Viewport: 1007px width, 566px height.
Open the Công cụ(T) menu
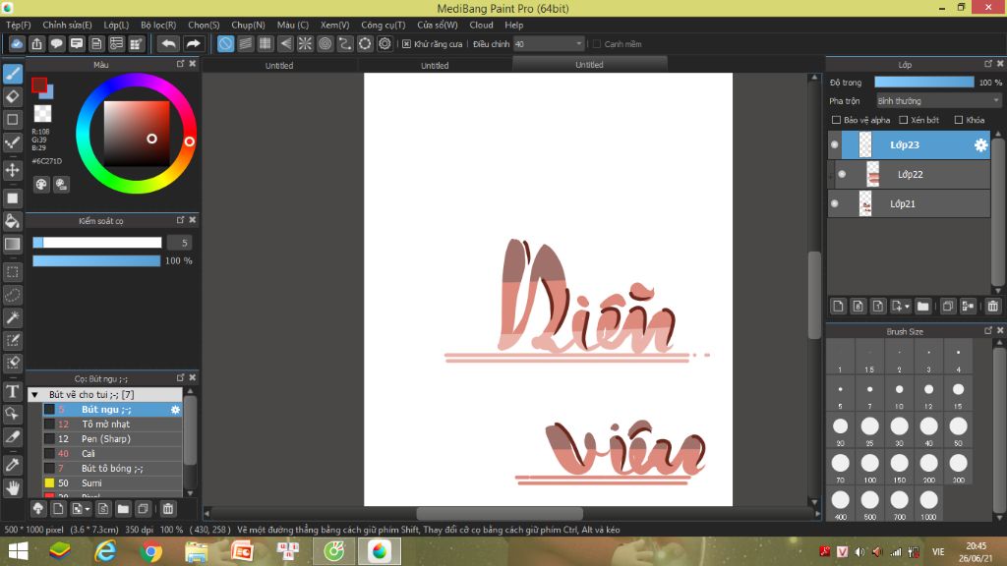coord(384,25)
